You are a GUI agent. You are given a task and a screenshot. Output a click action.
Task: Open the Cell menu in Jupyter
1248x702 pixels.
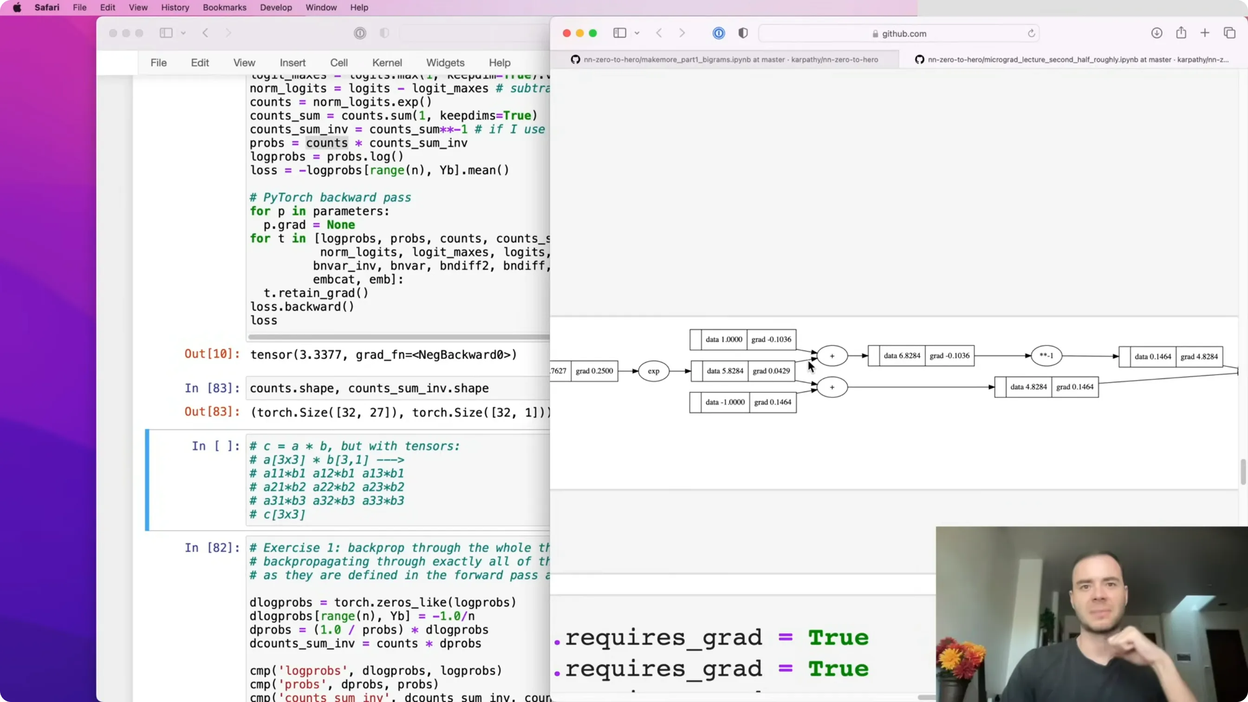[x=338, y=63]
